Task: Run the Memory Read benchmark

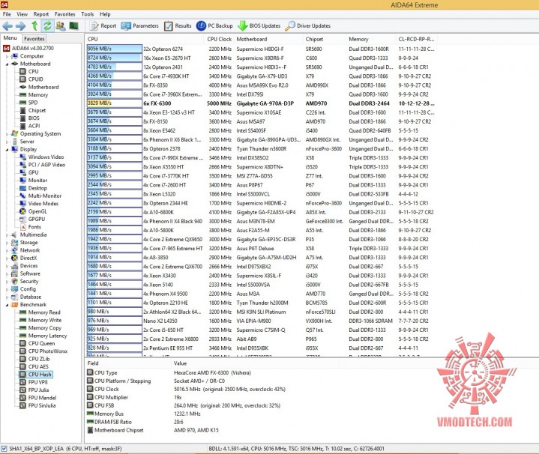Action: pos(44,312)
